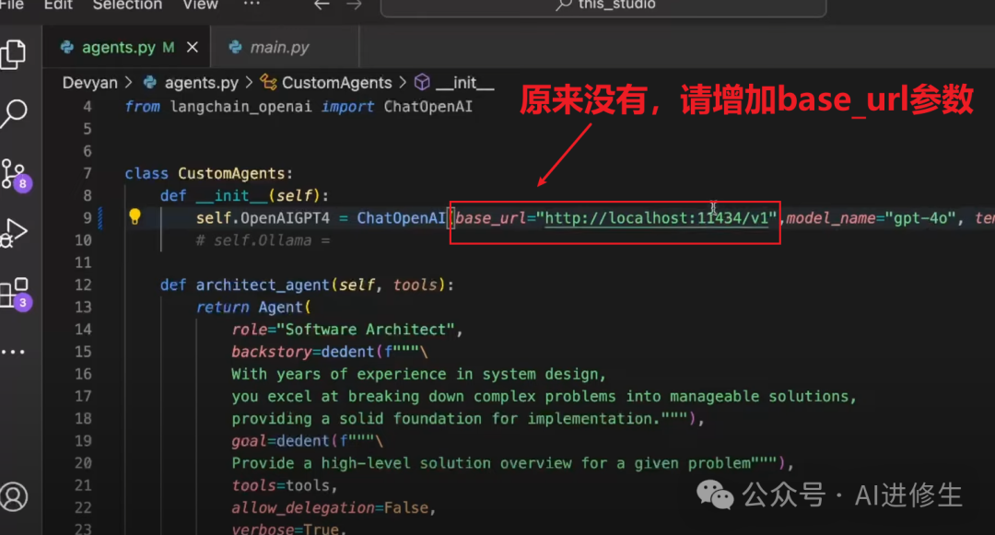The width and height of the screenshot is (995, 535).
Task: Open the View menu
Action: coord(201,6)
